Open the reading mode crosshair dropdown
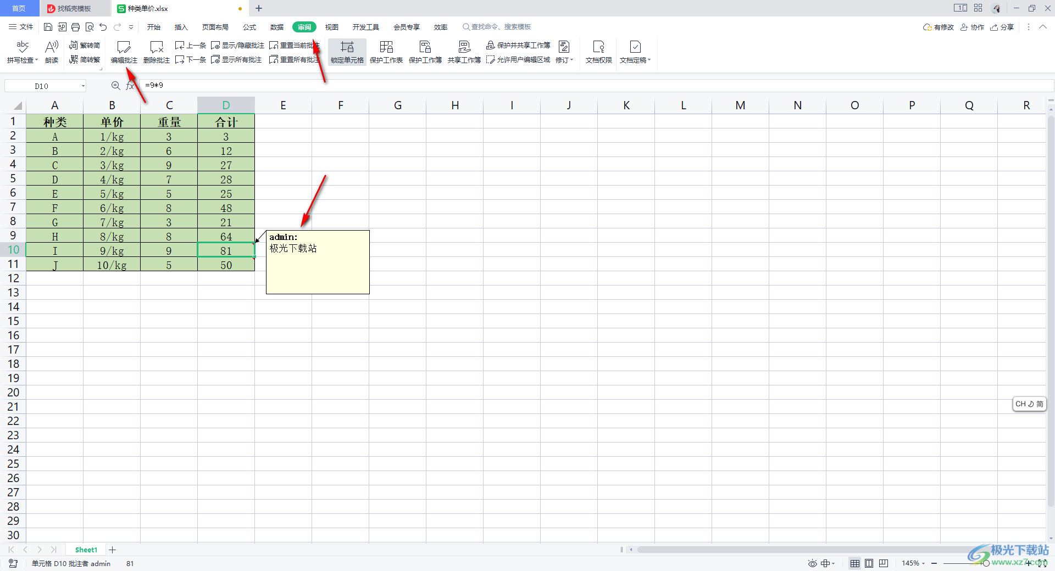This screenshot has height=571, width=1055. point(828,563)
